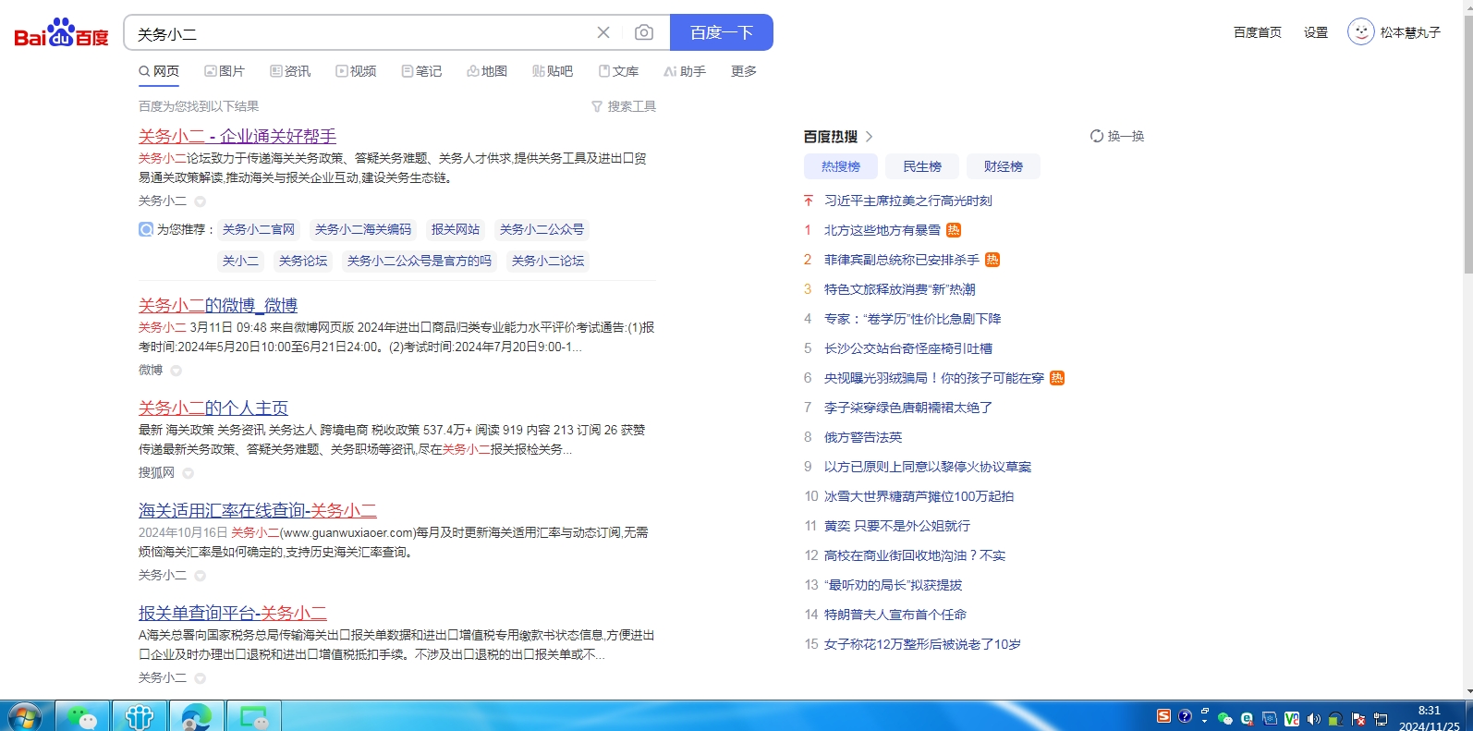
Task: Click the 百度一下 search button
Action: pyautogui.click(x=722, y=32)
